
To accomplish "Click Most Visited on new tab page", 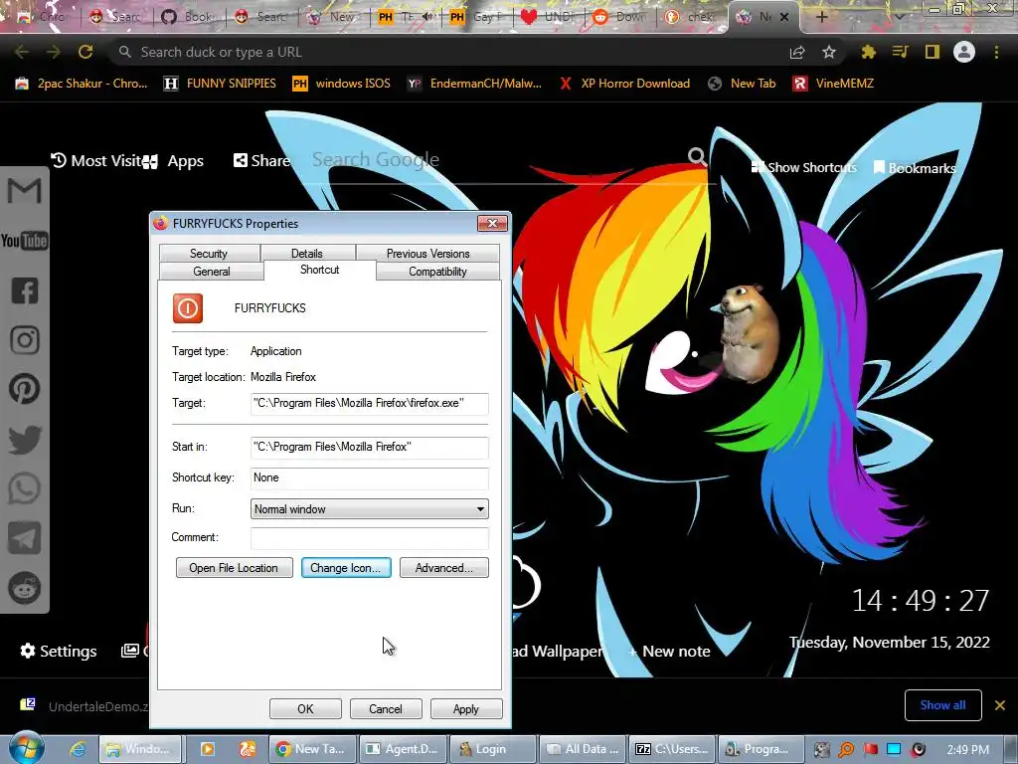I will [96, 160].
